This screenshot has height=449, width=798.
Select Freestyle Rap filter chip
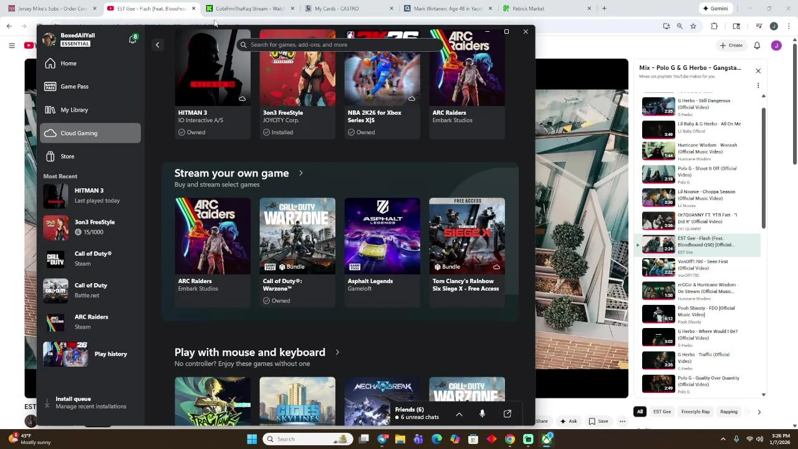point(696,412)
